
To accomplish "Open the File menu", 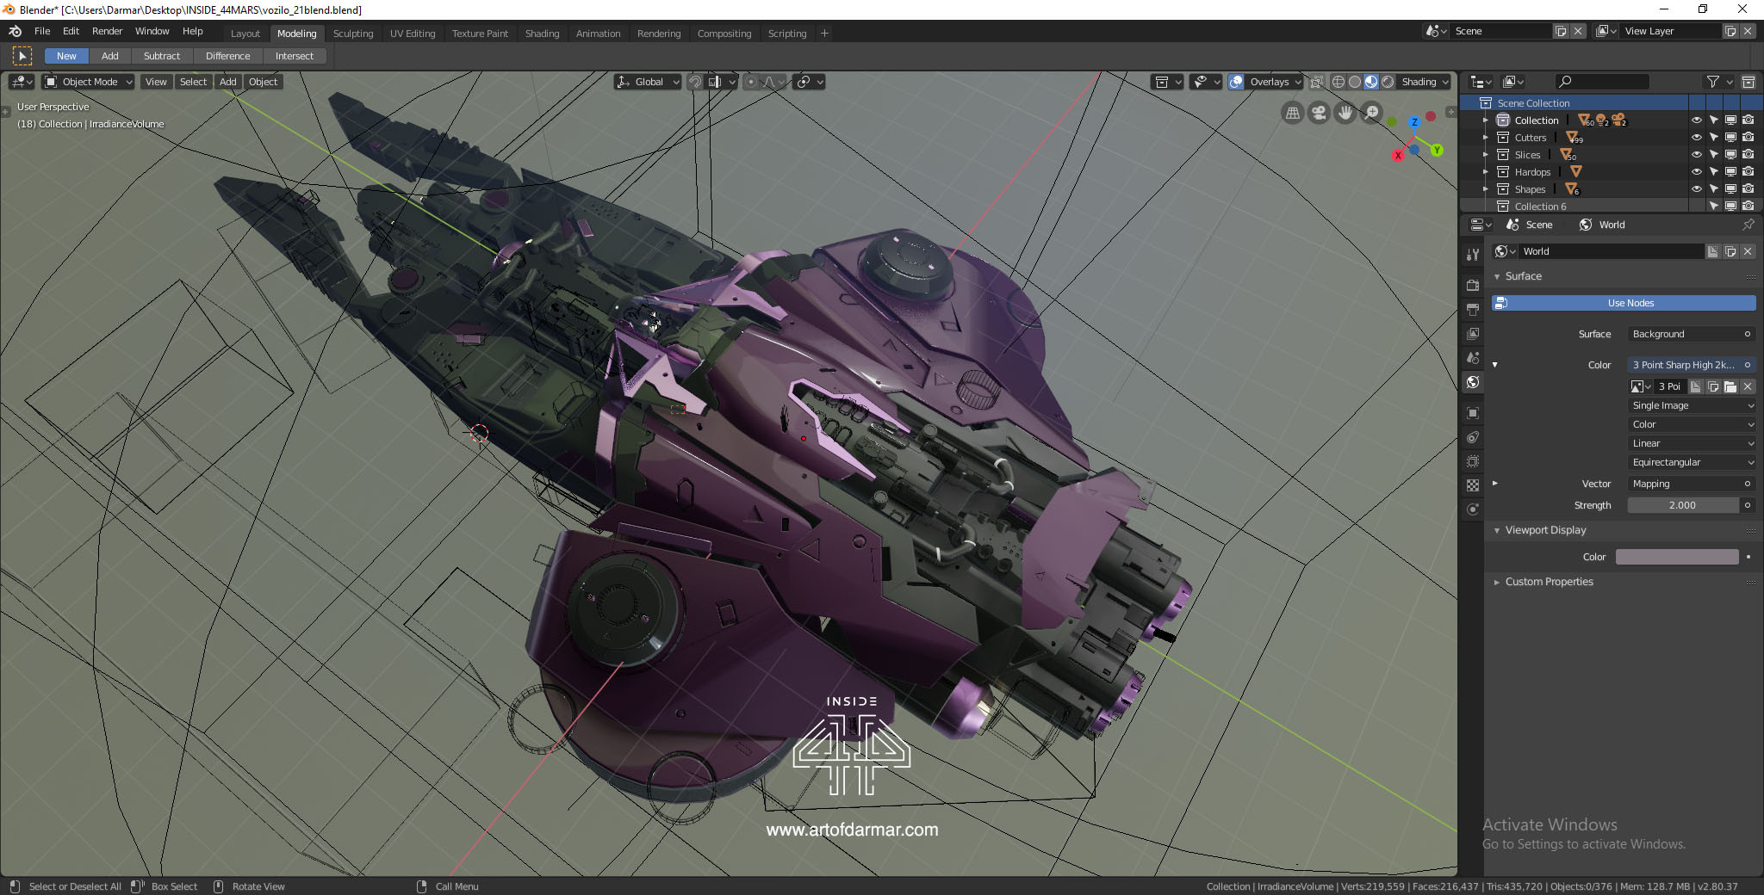I will coord(42,31).
